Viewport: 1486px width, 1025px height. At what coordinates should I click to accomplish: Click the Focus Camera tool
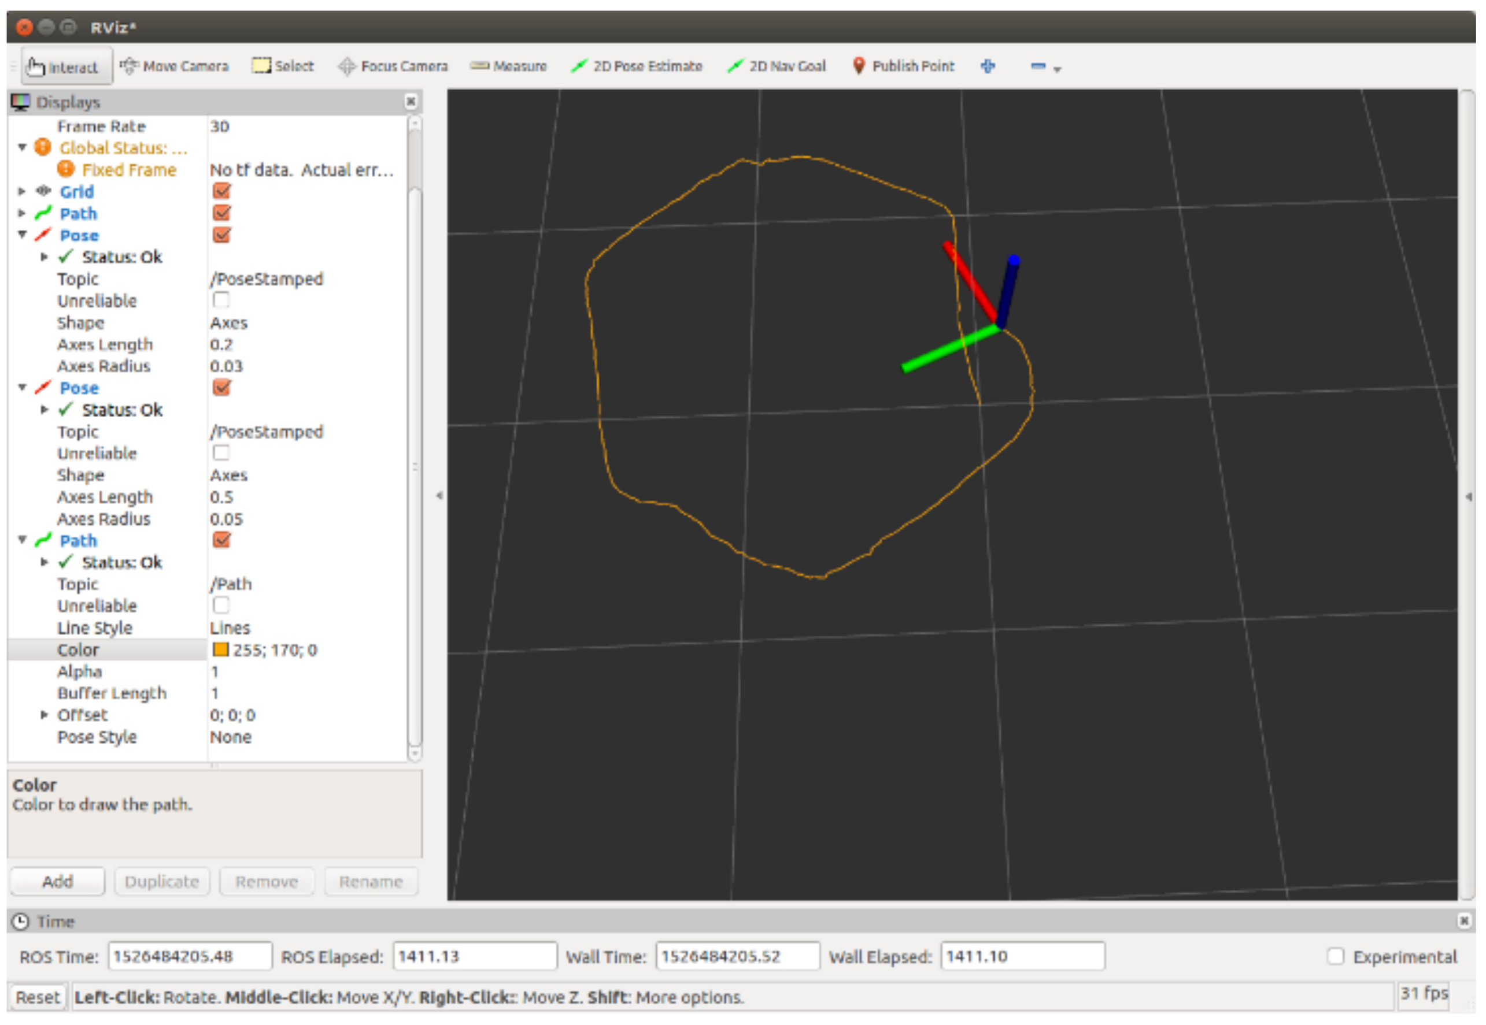pos(393,66)
